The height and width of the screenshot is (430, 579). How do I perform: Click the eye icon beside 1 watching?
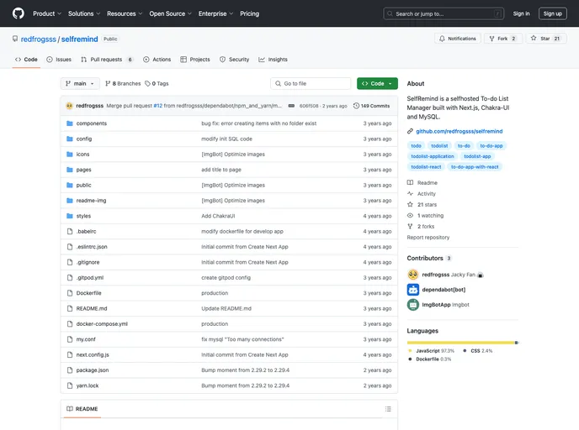[x=410, y=216]
